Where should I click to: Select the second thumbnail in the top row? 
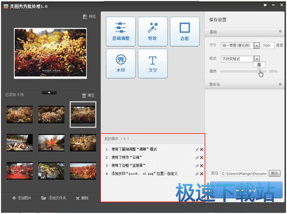click(x=51, y=115)
